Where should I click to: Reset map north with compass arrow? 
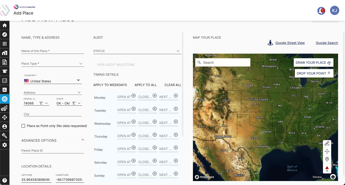(327, 169)
